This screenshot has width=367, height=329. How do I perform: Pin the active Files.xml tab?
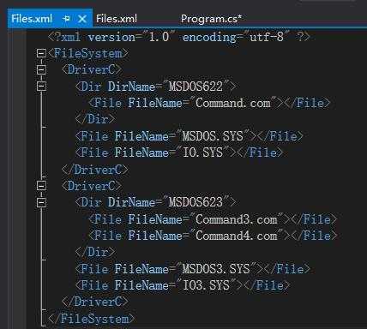[66, 19]
